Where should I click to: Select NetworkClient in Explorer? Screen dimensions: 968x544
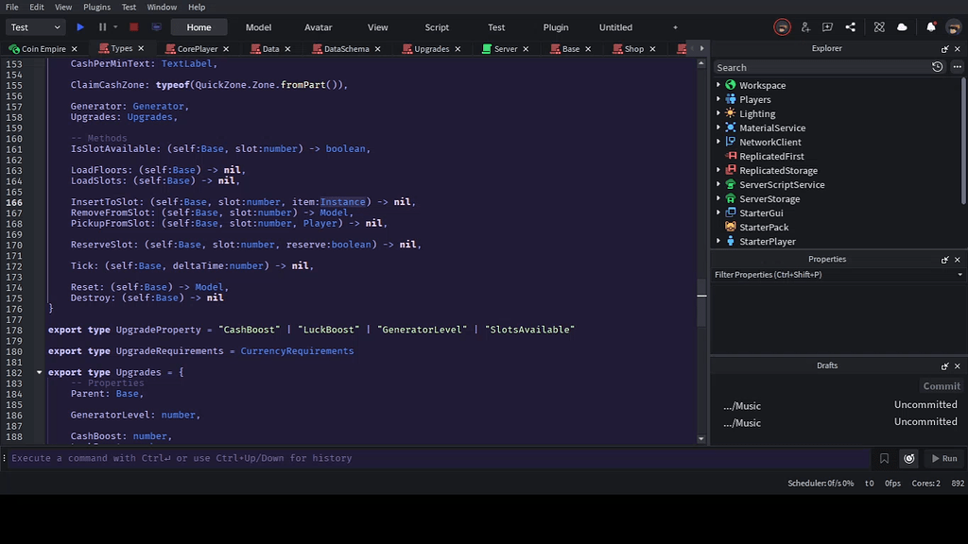[x=769, y=142]
